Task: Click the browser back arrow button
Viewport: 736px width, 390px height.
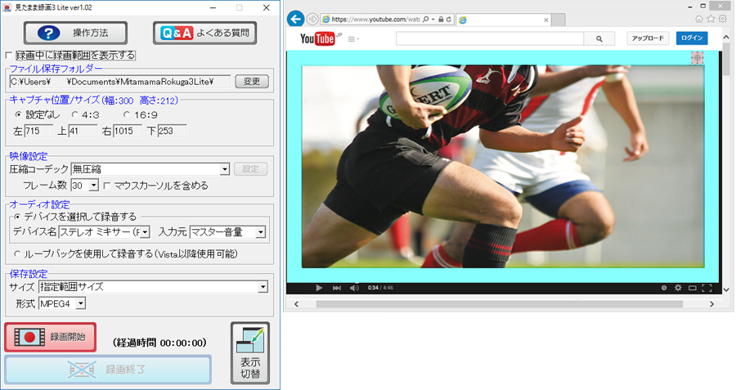Action: click(x=296, y=18)
